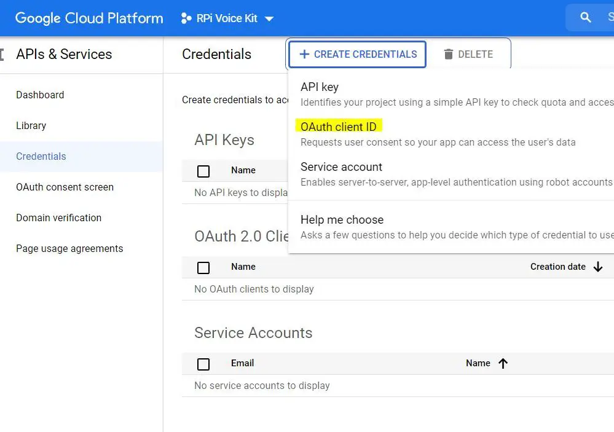Toggle the API Keys select-all checkbox
The height and width of the screenshot is (432, 614).
point(203,171)
